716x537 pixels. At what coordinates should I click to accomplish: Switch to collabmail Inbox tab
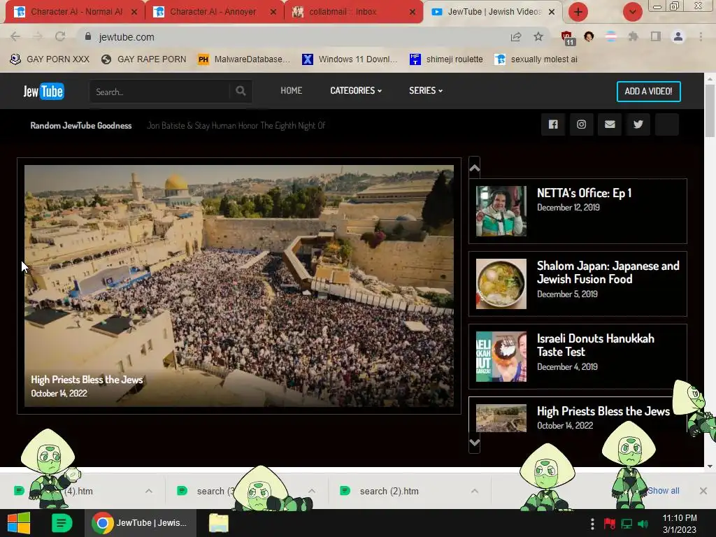pyautogui.click(x=354, y=12)
